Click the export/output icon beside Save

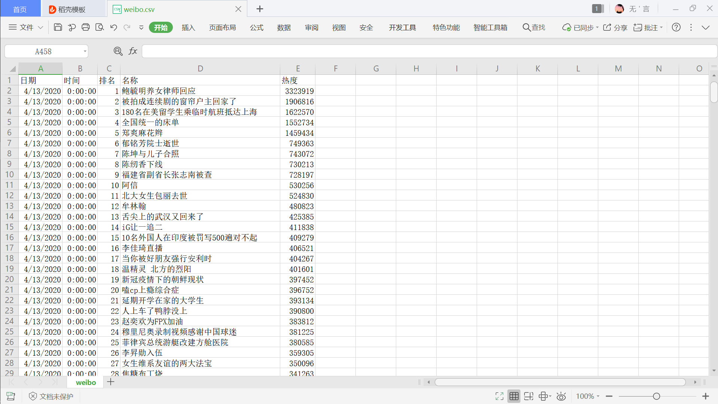point(72,27)
